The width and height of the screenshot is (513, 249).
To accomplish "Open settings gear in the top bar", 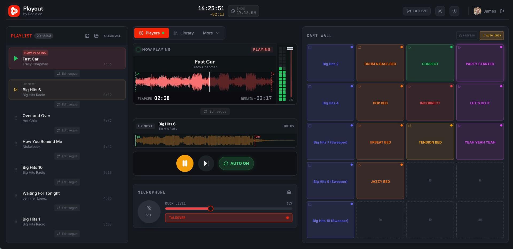I will point(454,11).
